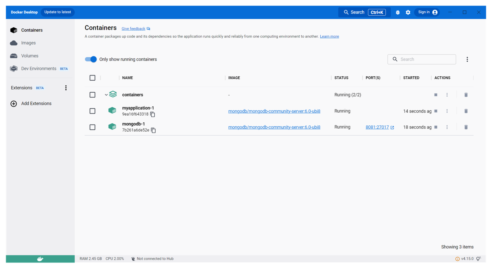Sort by the STATUS column header

click(x=341, y=78)
